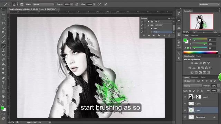Hide the Background layer eye
The width and height of the screenshot is (221, 124).
pos(185,117)
